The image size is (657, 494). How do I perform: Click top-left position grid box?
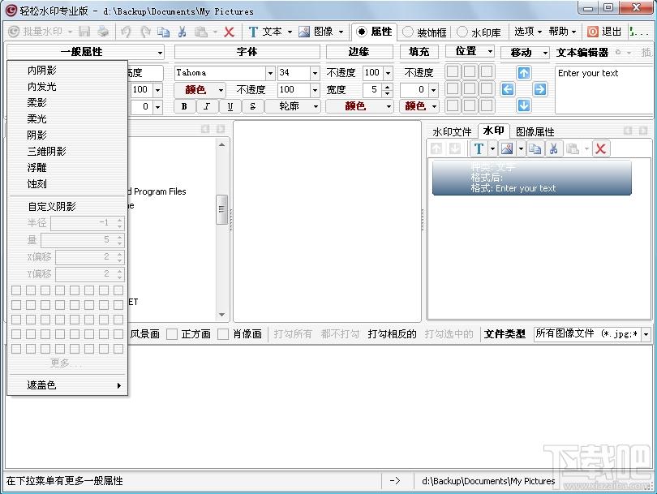(x=453, y=71)
